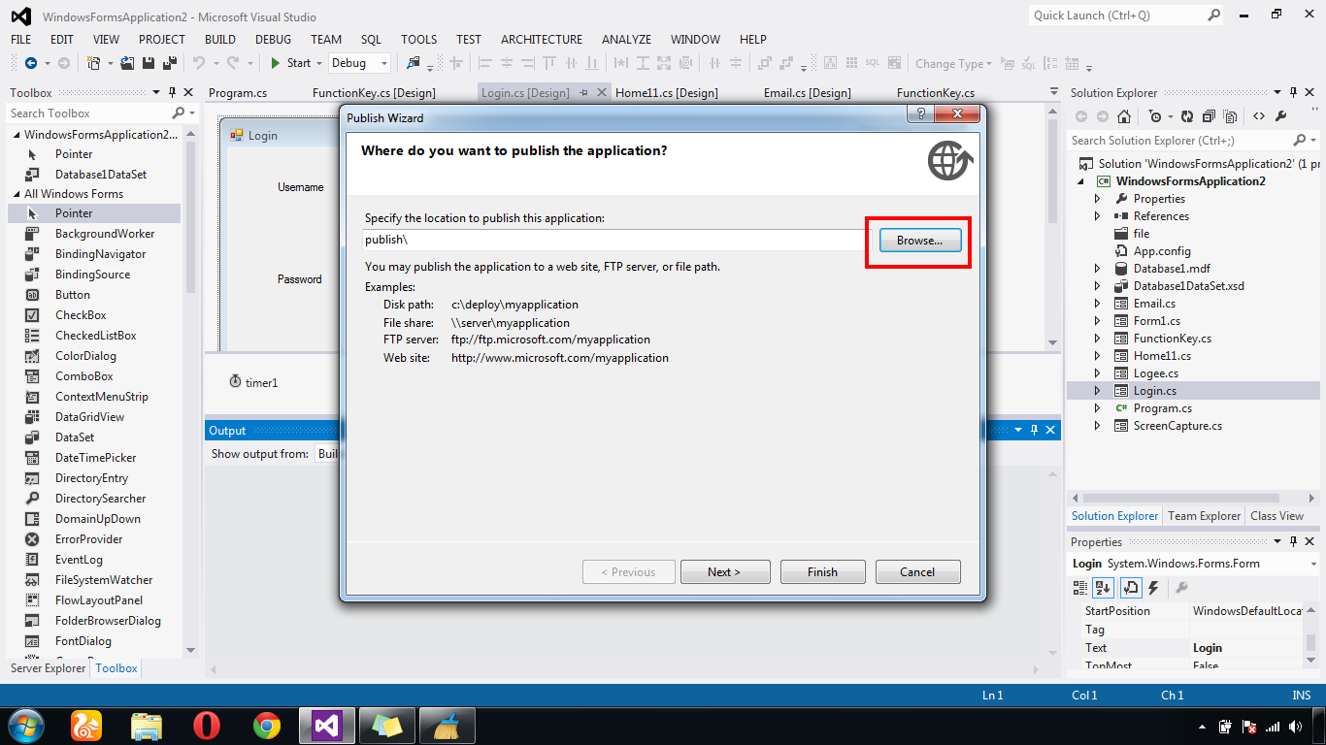Open the DEBUG menu
Screen dimensions: 1326x745
[x=273, y=40]
